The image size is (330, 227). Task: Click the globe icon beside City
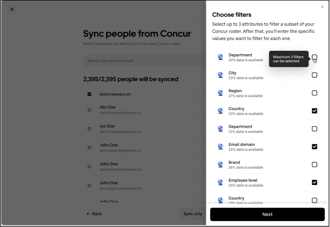[x=220, y=75]
